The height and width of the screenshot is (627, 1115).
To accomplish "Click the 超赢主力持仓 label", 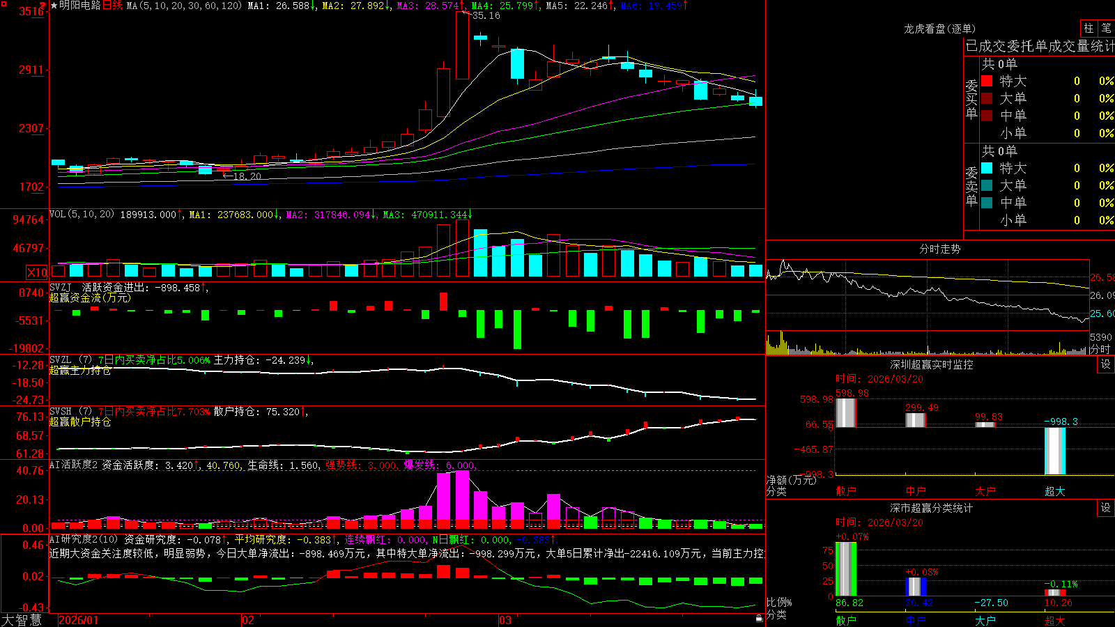I will (80, 370).
